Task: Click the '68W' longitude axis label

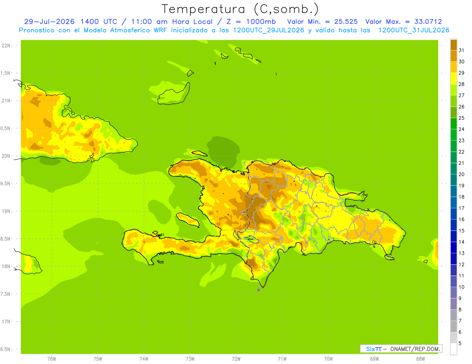Action: [x=420, y=359]
